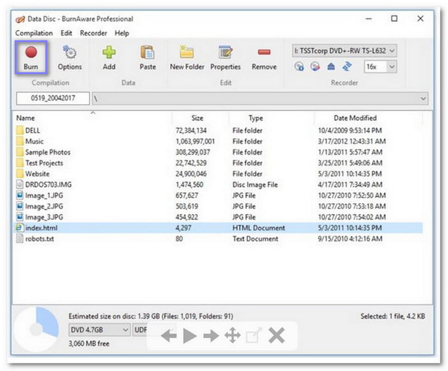Screen dimensions: 448x371
Task: Click the red Burn button
Action: [31, 58]
